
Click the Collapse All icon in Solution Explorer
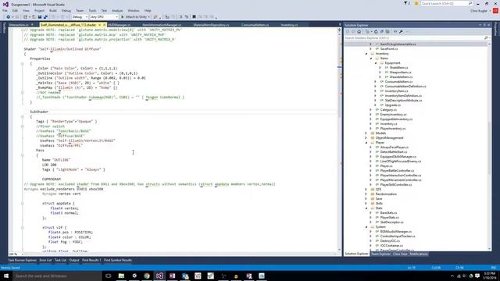pos(382,31)
